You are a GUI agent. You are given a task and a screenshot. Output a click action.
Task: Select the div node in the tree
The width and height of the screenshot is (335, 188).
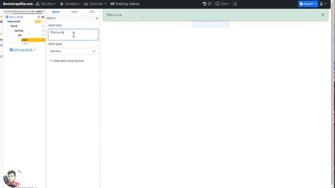(20, 35)
